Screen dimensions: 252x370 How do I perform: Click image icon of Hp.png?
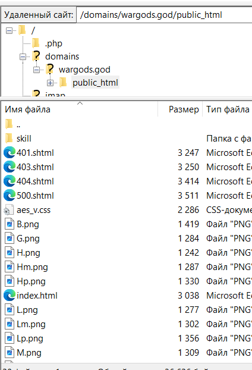pos(10,281)
